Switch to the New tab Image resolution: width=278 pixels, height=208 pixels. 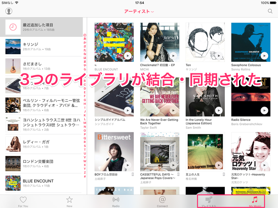69,202
